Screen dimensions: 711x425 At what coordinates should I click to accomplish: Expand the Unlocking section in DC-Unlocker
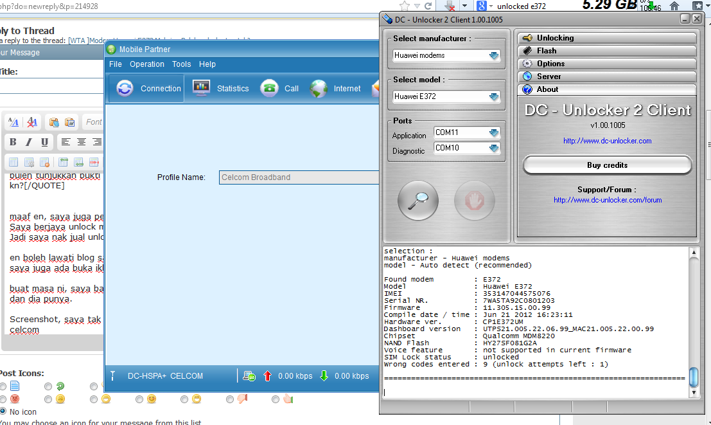click(x=607, y=38)
